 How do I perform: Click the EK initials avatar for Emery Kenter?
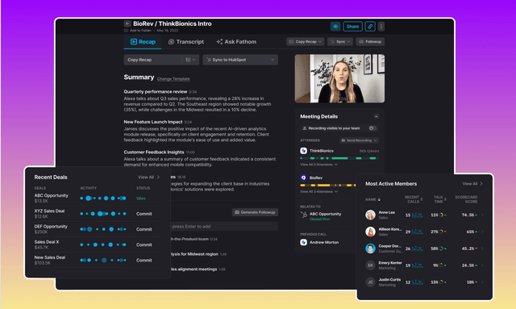tap(370, 265)
